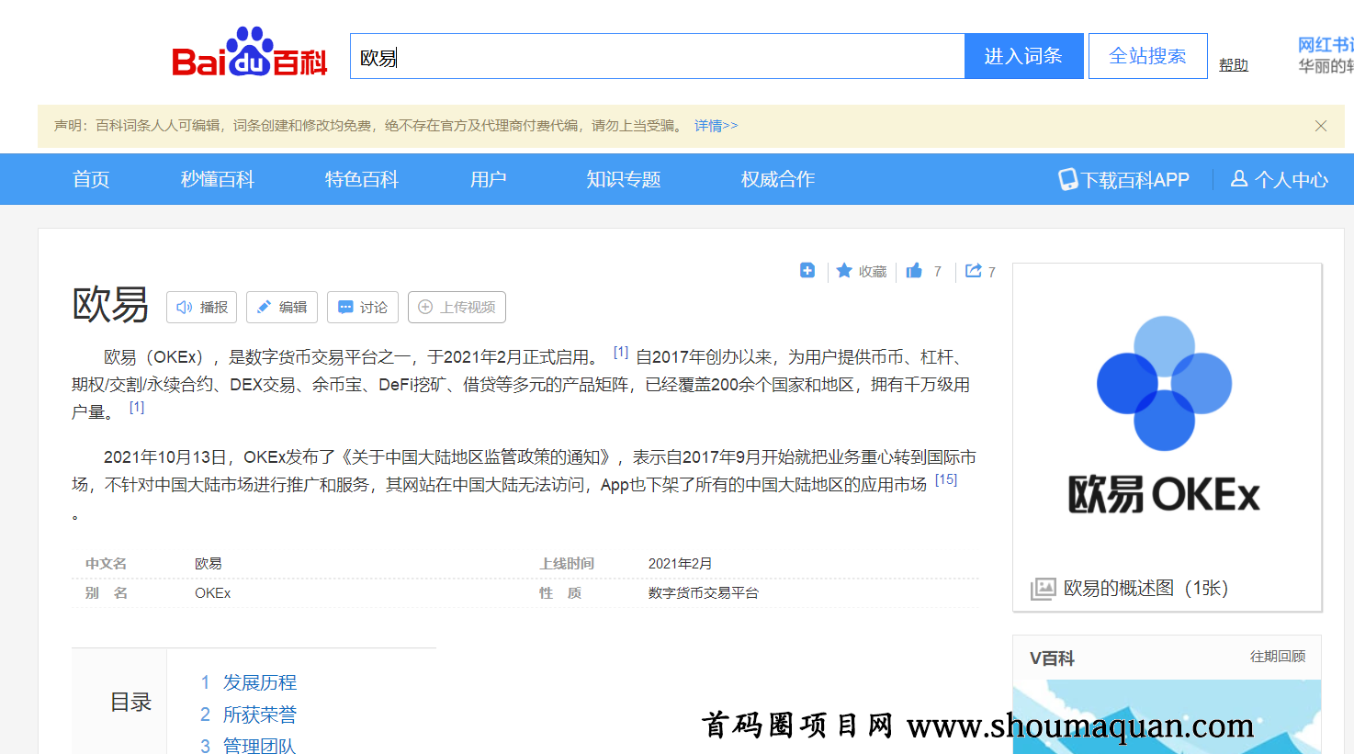Click the 上传视频 upload button

(x=457, y=308)
